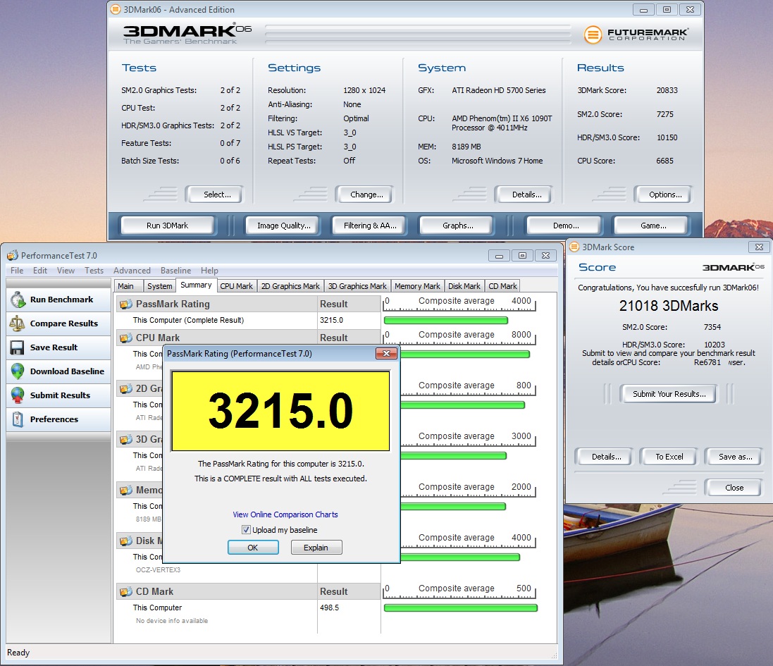Click the 21018 3DMarks score text
The image size is (773, 666).
tap(669, 306)
